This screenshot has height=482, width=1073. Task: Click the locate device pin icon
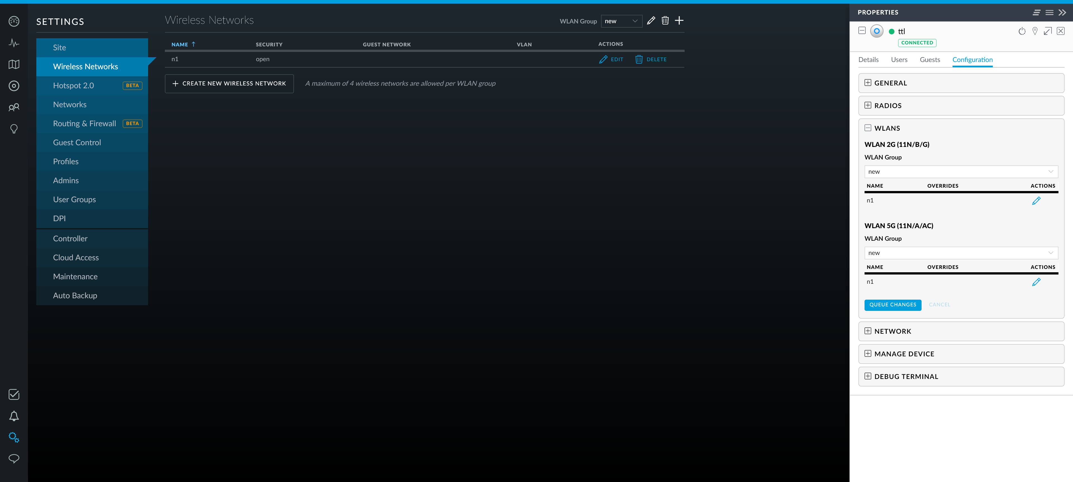[1035, 31]
